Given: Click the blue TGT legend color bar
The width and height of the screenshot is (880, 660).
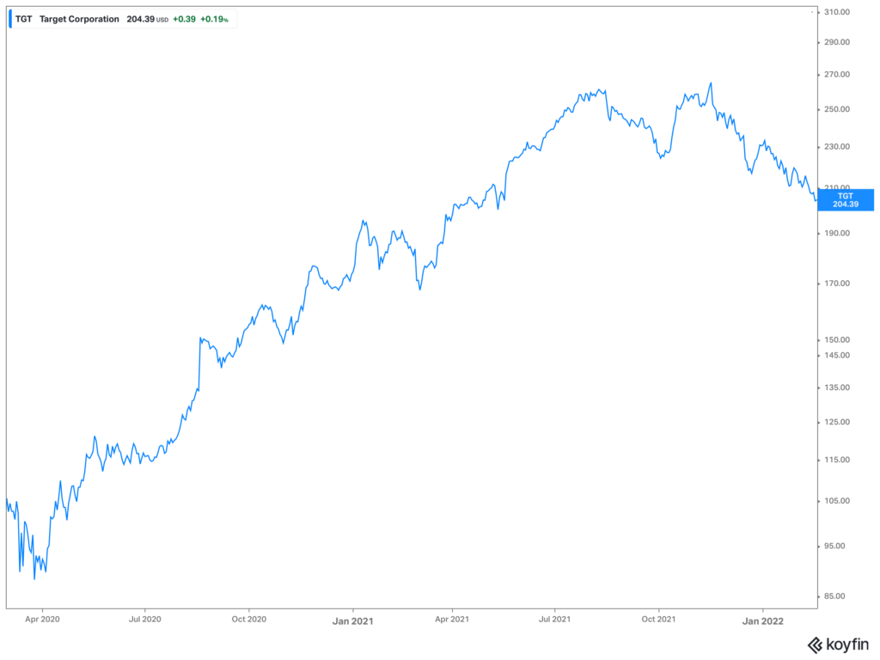Looking at the screenshot, I should point(10,19).
